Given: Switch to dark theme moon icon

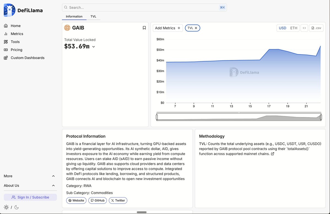Looking at the screenshot, I should click(x=17, y=207).
